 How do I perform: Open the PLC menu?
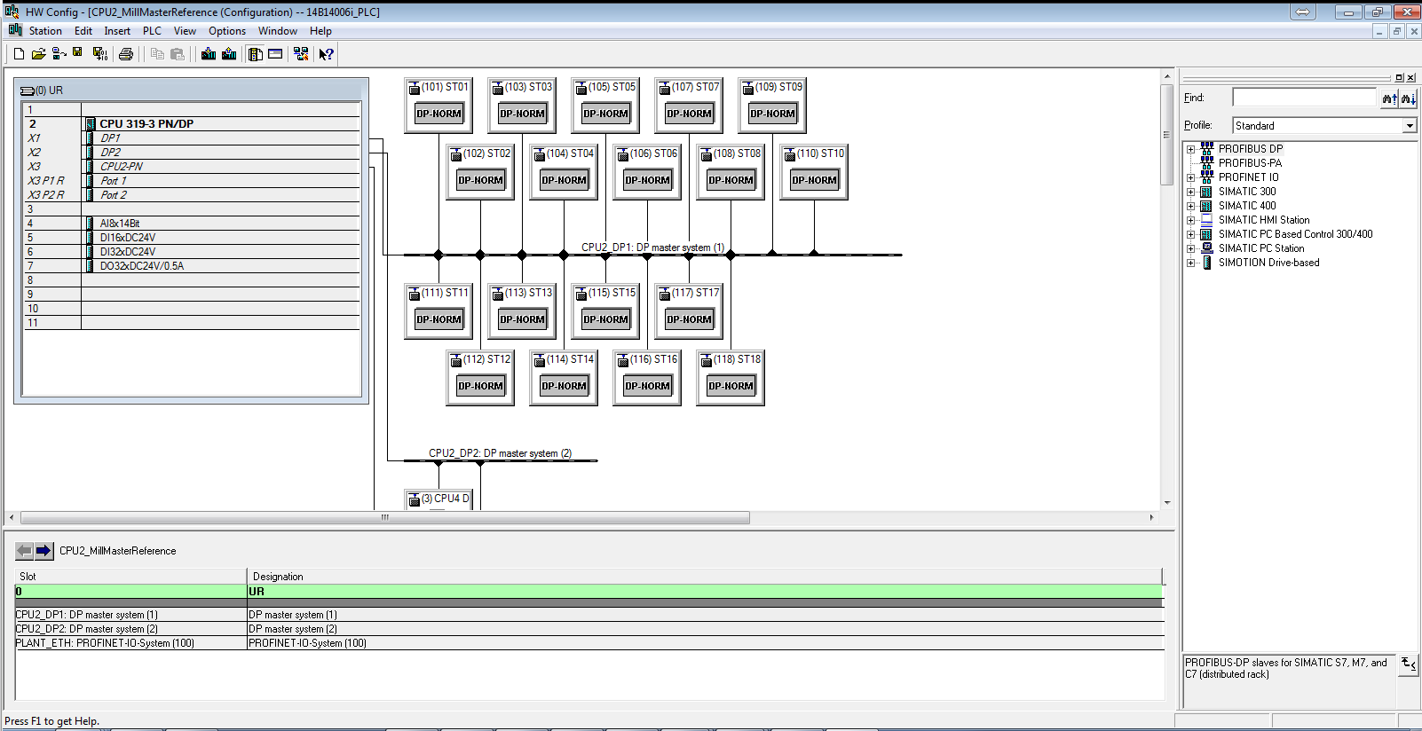[152, 31]
